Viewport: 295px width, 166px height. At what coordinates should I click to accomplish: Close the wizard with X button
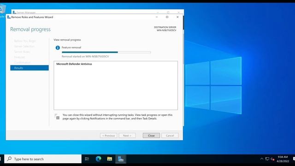coord(177,17)
